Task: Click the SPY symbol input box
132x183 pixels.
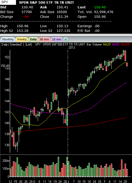Action: pyautogui.click(x=8, y=2)
